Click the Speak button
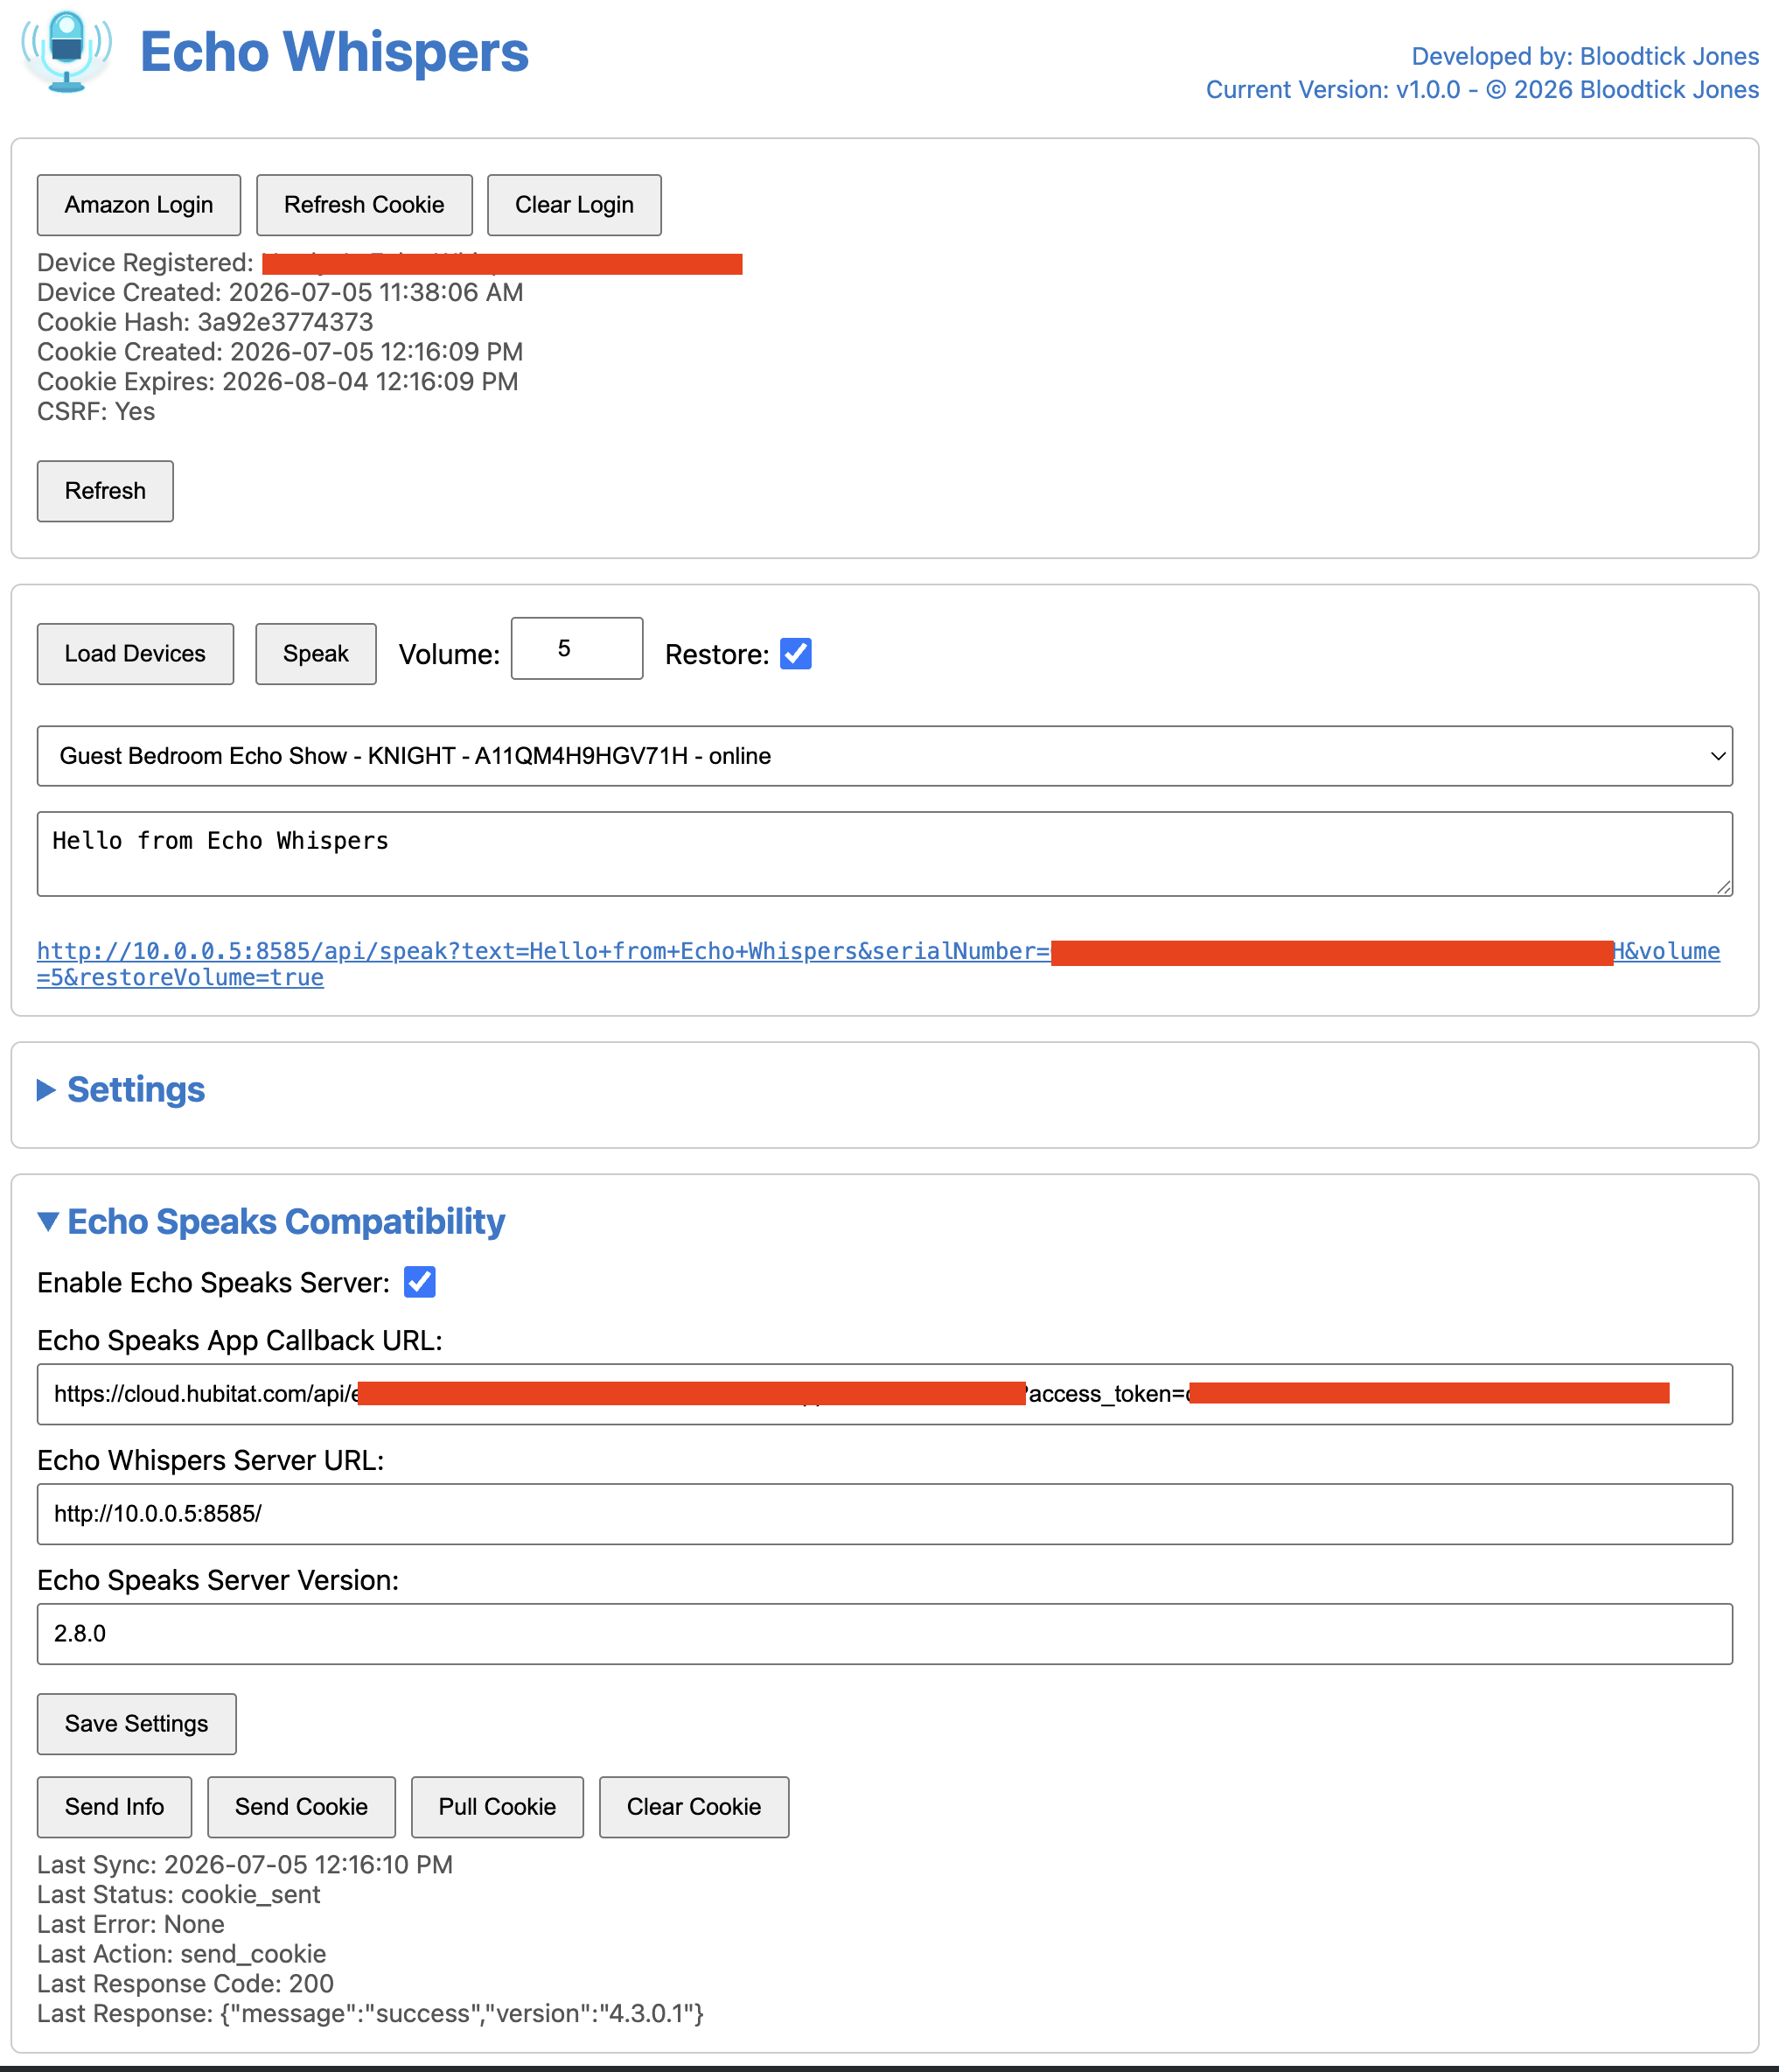The height and width of the screenshot is (2072, 1779). [x=316, y=654]
